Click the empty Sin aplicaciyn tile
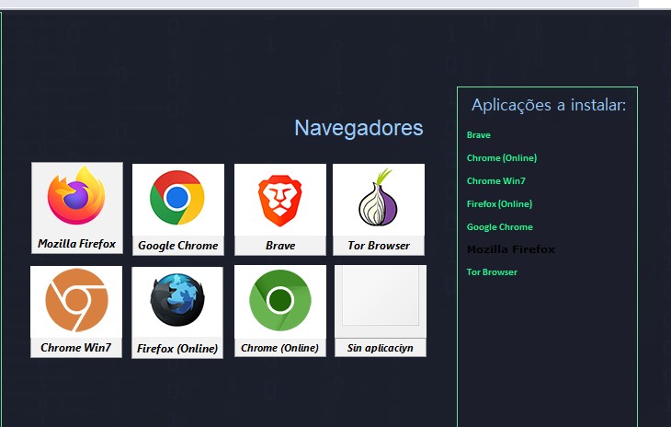This screenshot has width=671, height=427. click(x=381, y=311)
